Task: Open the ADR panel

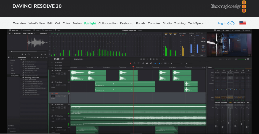Action: [x=57, y=30]
